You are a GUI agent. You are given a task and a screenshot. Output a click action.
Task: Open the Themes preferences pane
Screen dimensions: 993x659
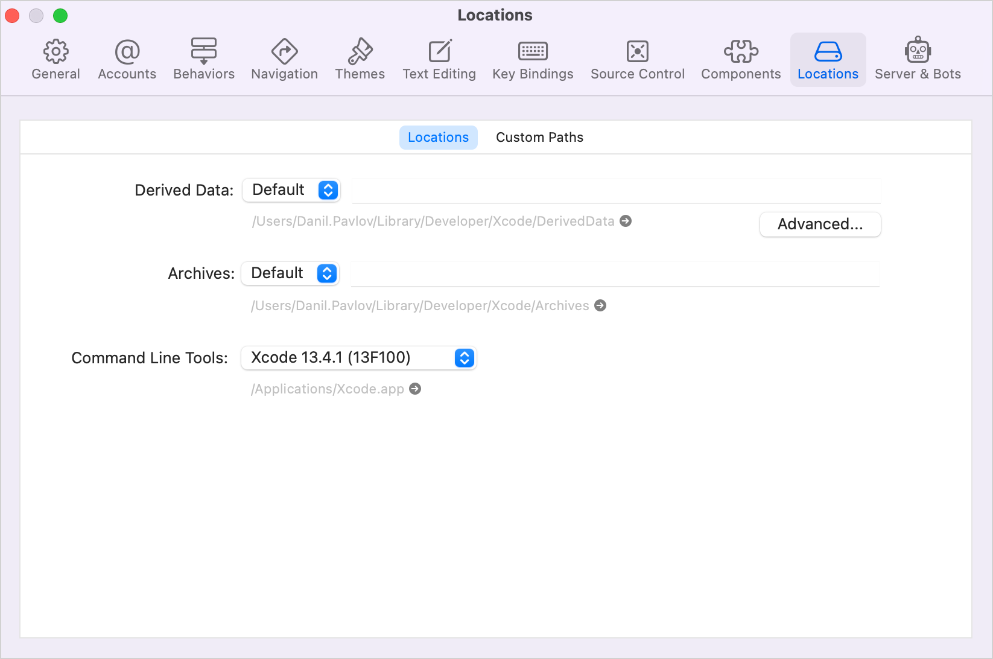360,60
